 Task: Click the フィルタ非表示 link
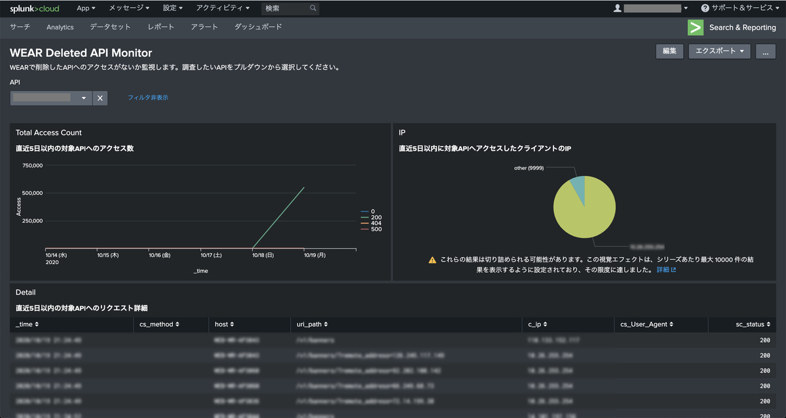tap(148, 97)
